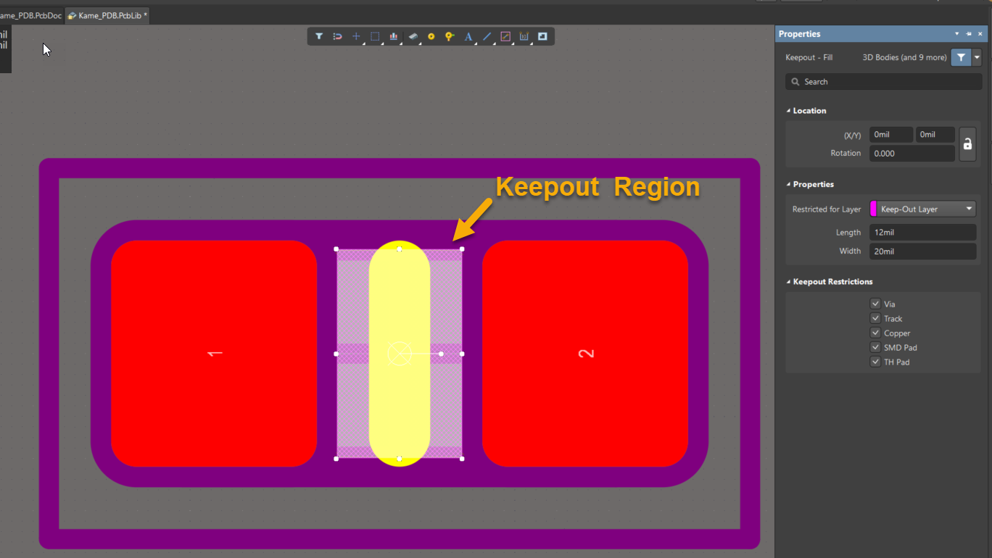Screen dimensions: 992x558
Task: Choose the dimension tool icon
Action: pyautogui.click(x=524, y=36)
